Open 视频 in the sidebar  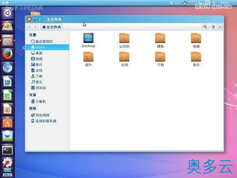click(47, 59)
